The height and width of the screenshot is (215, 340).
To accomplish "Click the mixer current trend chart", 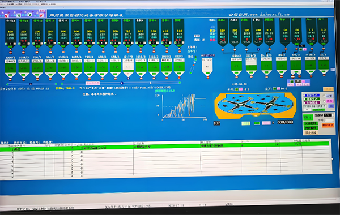I will pos(183,106).
